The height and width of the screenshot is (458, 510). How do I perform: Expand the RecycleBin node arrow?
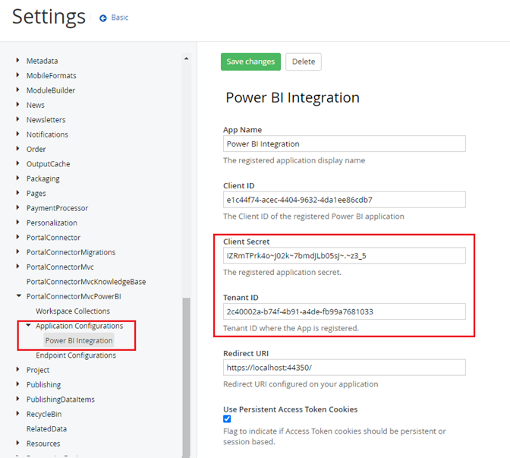[18, 413]
